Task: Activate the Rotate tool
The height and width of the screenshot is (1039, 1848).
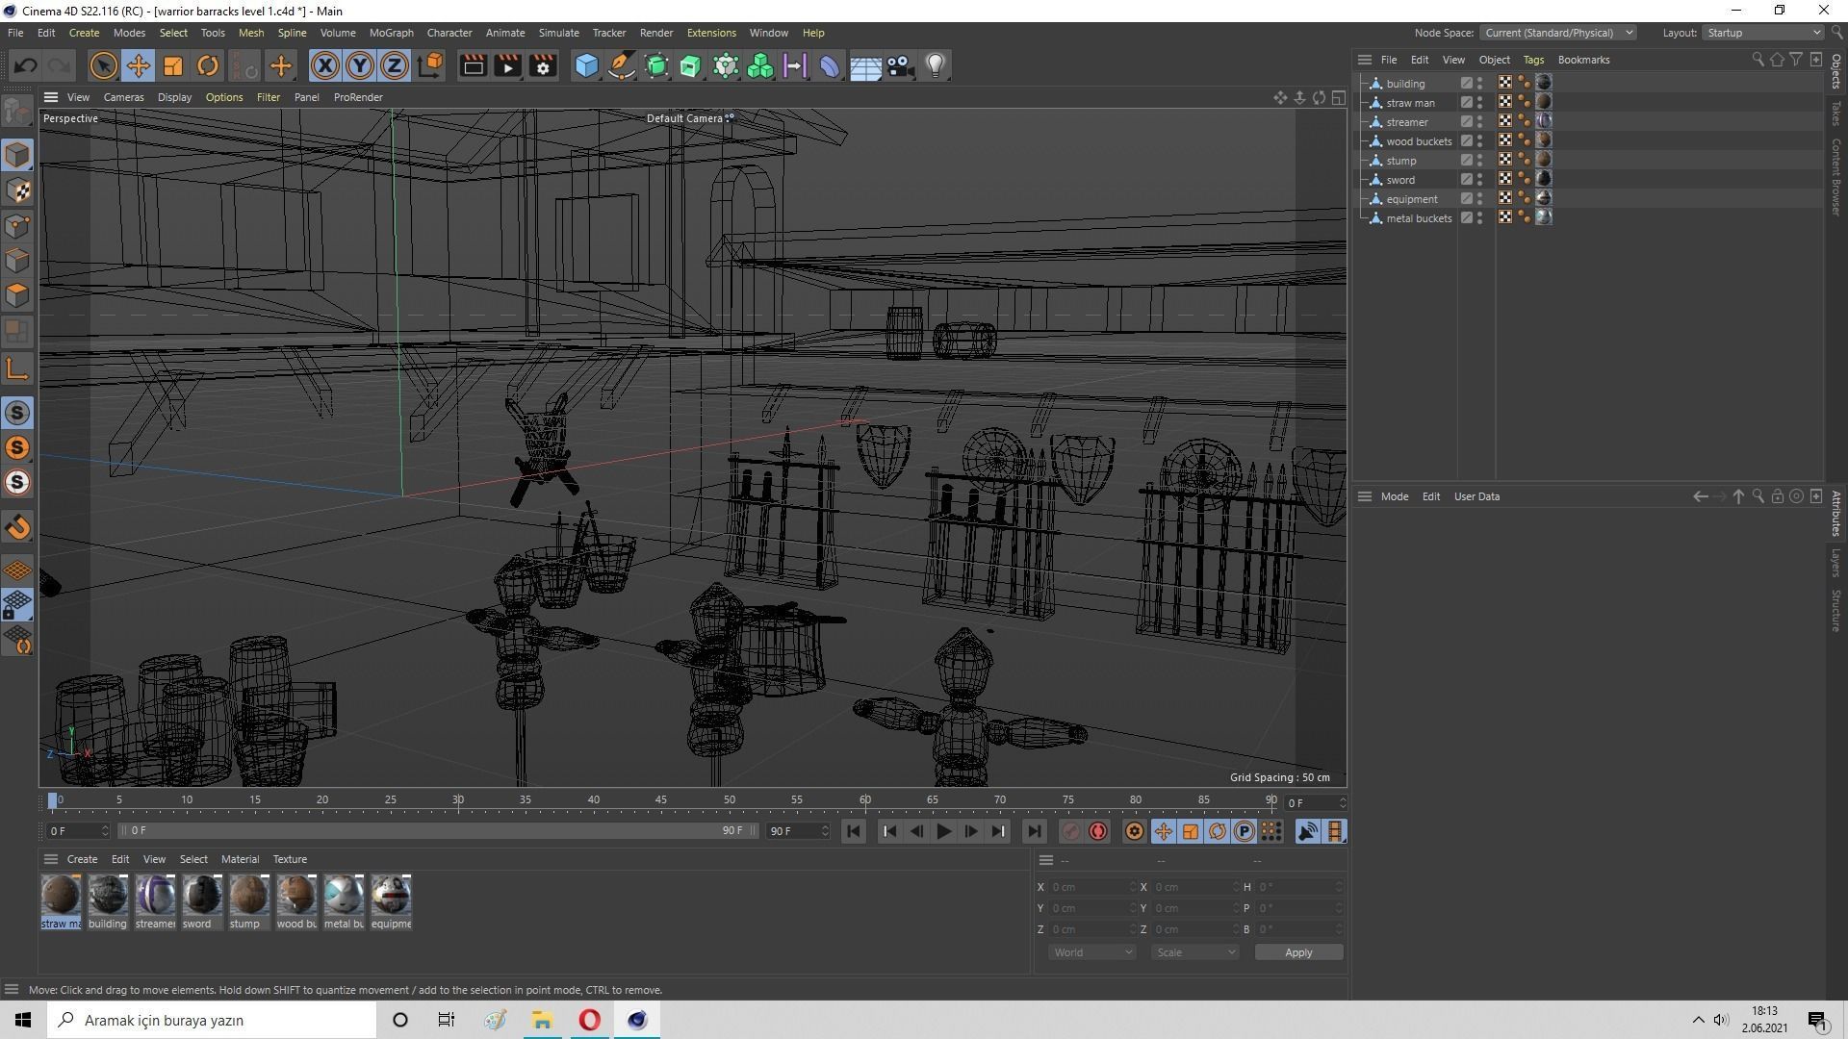Action: [x=208, y=65]
